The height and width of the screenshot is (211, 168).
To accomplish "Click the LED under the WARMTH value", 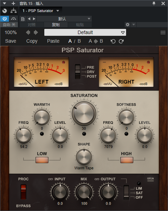I will click(42, 134).
